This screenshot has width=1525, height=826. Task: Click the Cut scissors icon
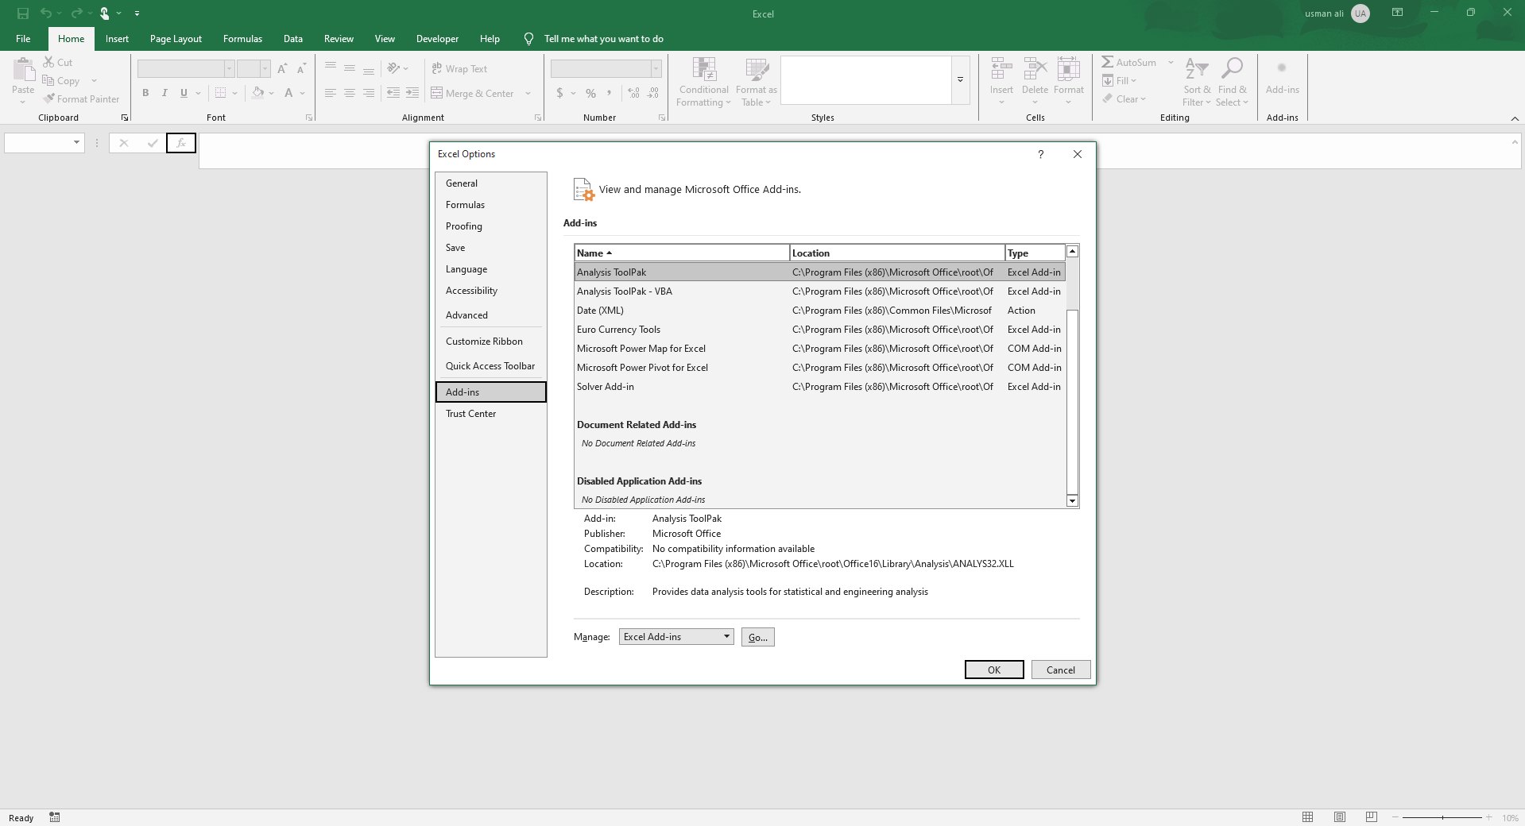(48, 62)
